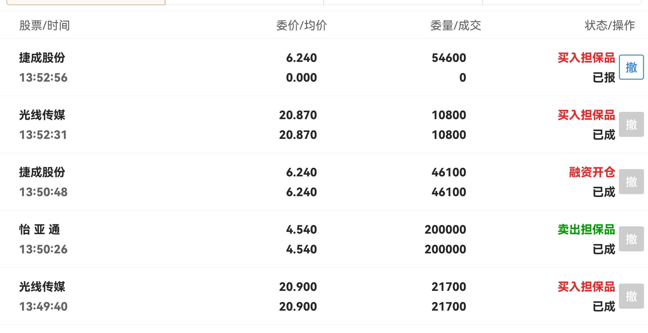The width and height of the screenshot is (648, 333).
Task: Click the 已报 status of first order
Action: click(604, 78)
